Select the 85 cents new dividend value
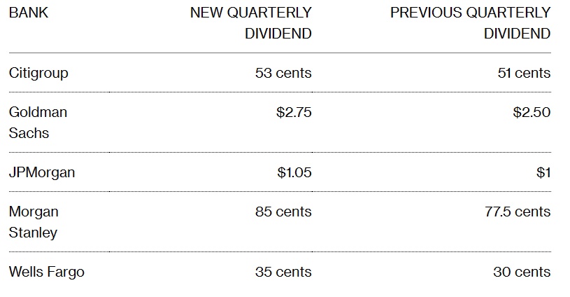The image size is (570, 297). 284,212
